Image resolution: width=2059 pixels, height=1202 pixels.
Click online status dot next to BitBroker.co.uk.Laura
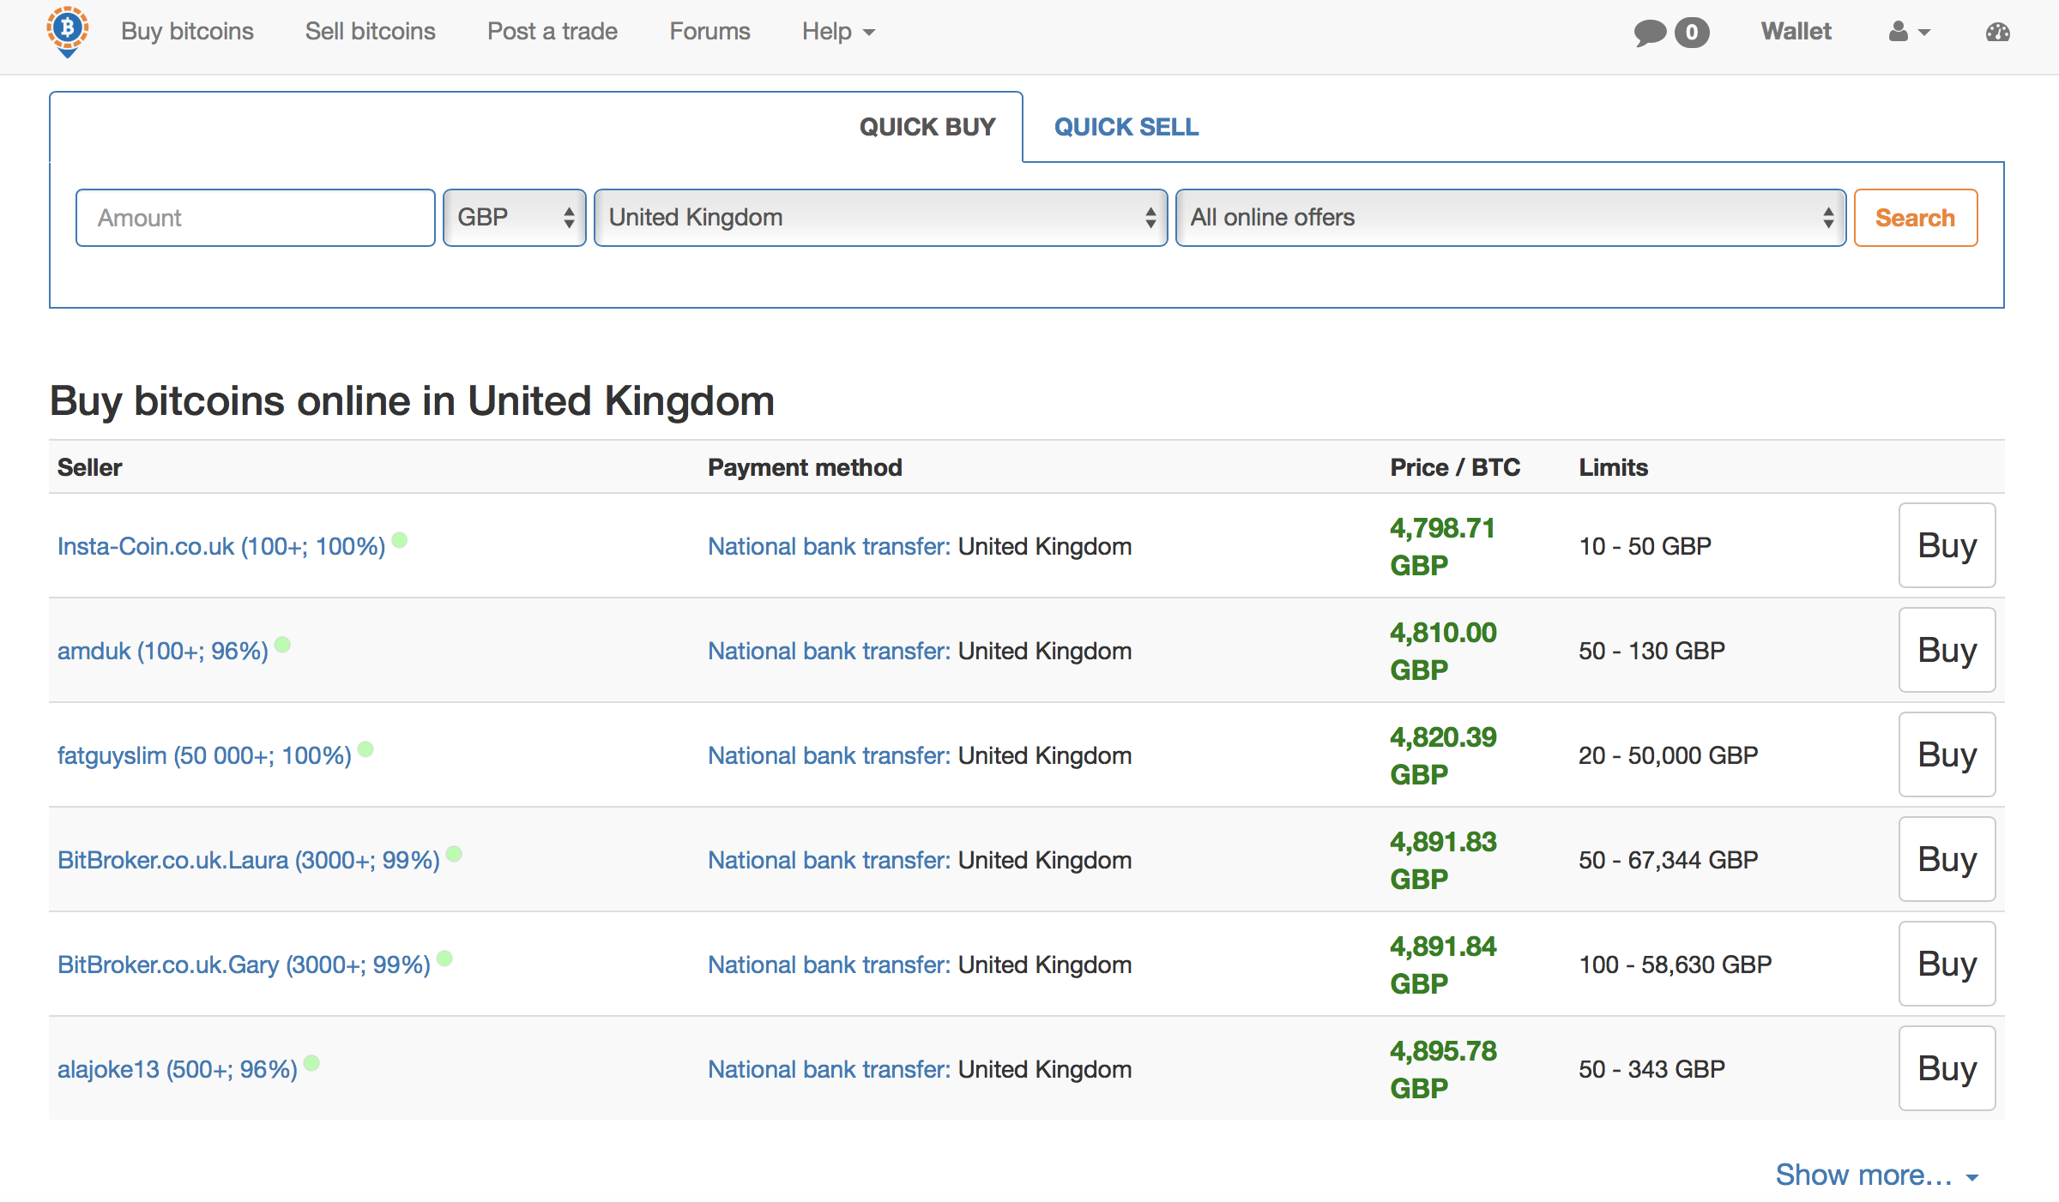[x=455, y=853]
